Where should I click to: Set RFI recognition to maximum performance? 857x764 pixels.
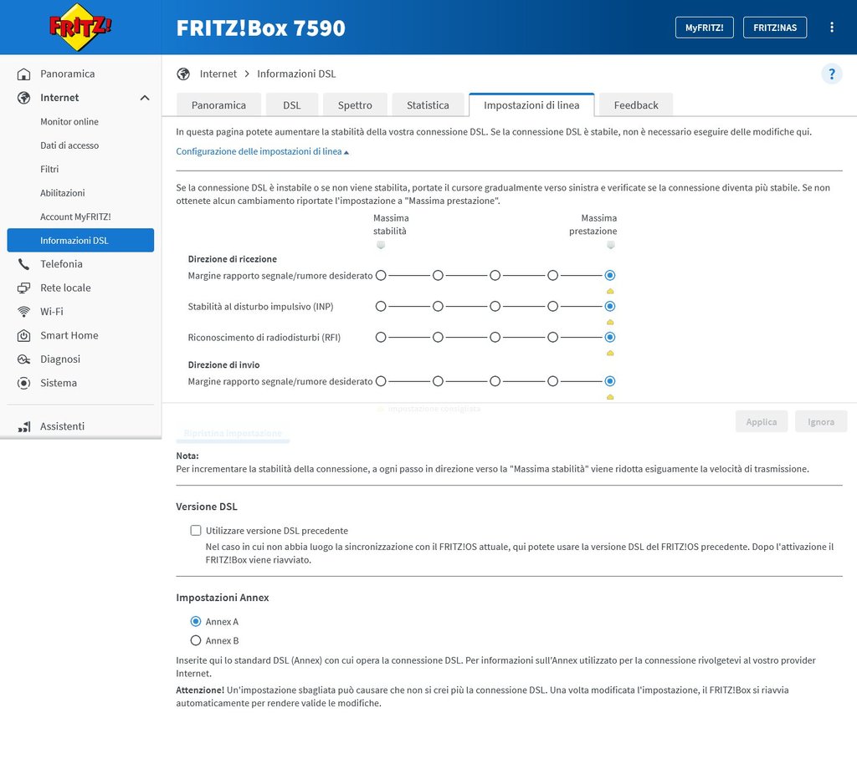point(610,338)
